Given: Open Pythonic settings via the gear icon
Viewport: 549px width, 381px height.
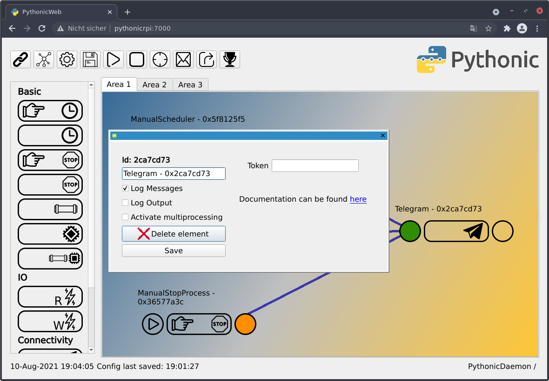Looking at the screenshot, I should pyautogui.click(x=67, y=59).
